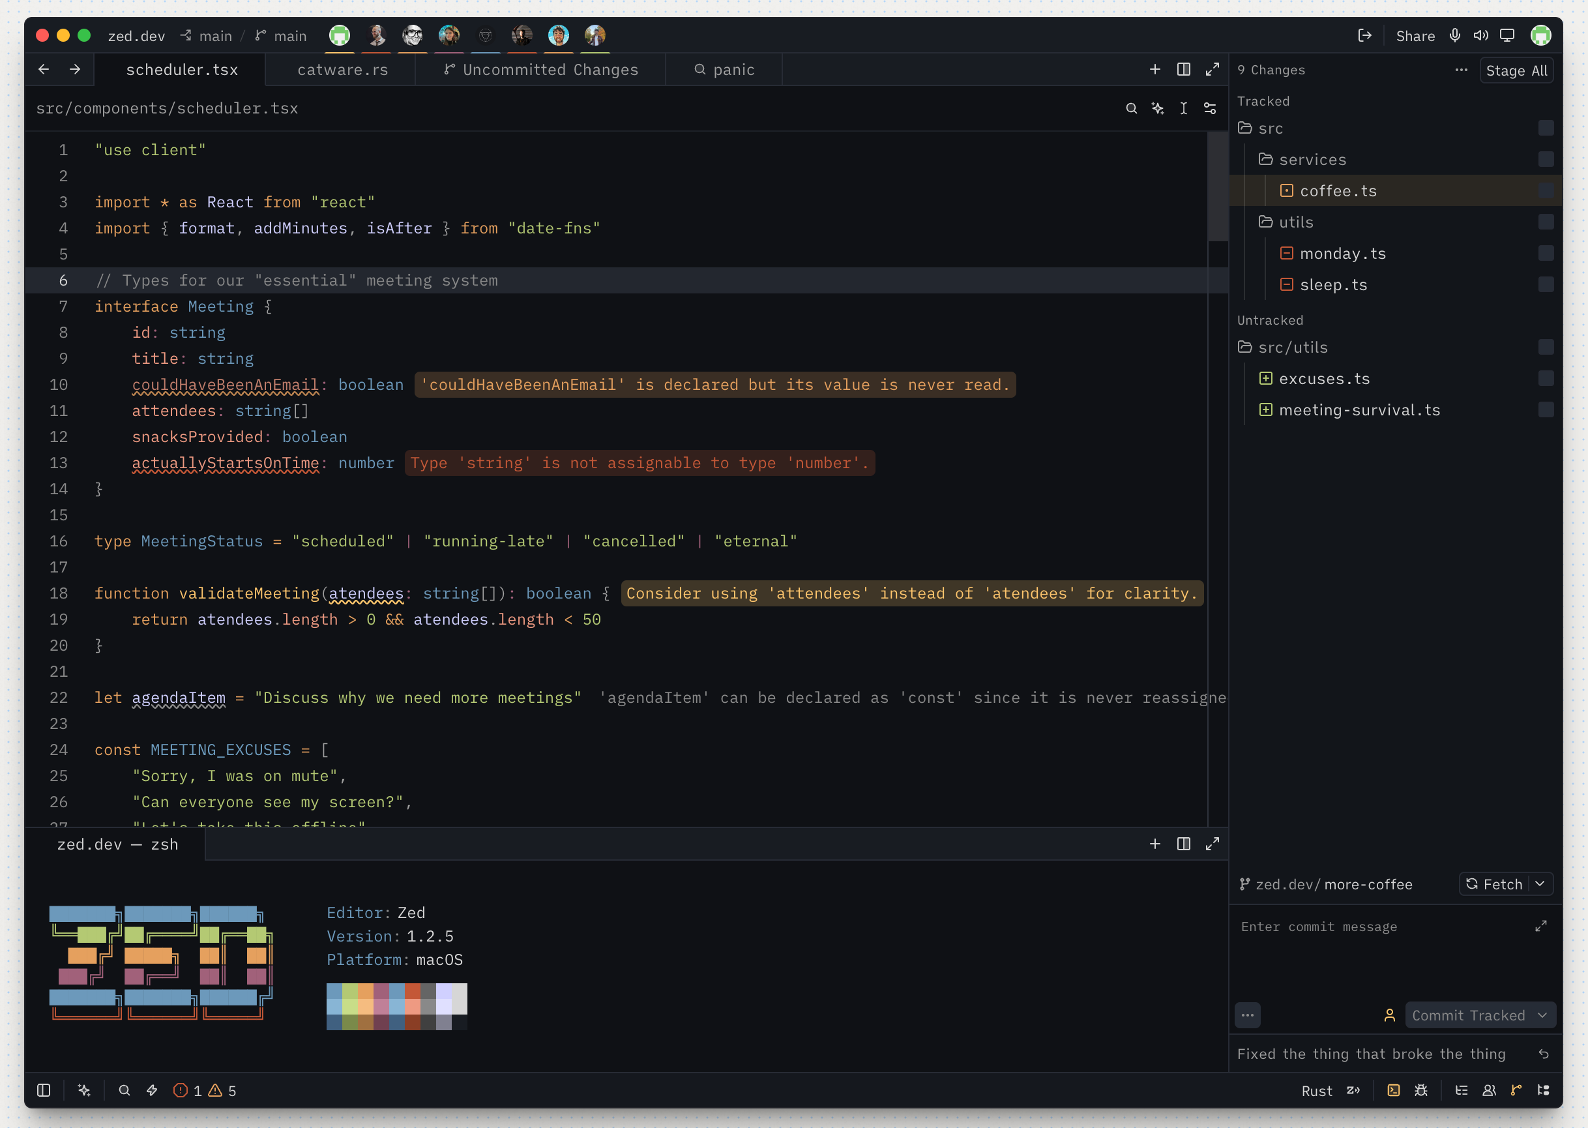Click the leave call icon
The image size is (1588, 1128).
(1364, 35)
